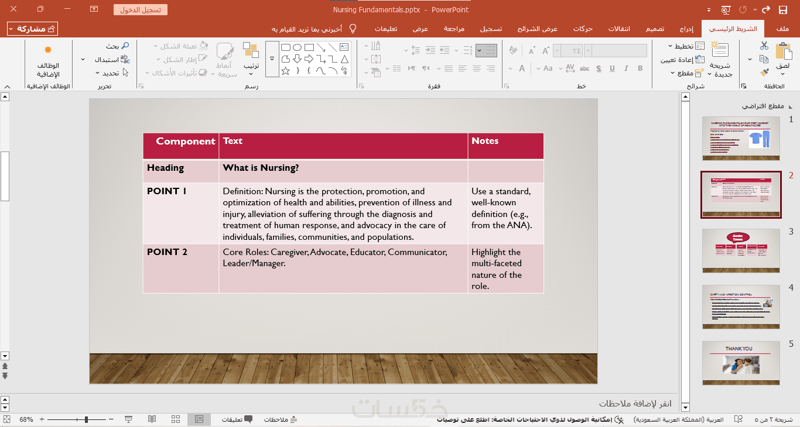Image resolution: width=800 pixels, height=427 pixels.
Task: Switch to the Design (تصميم) tab
Action: point(655,29)
